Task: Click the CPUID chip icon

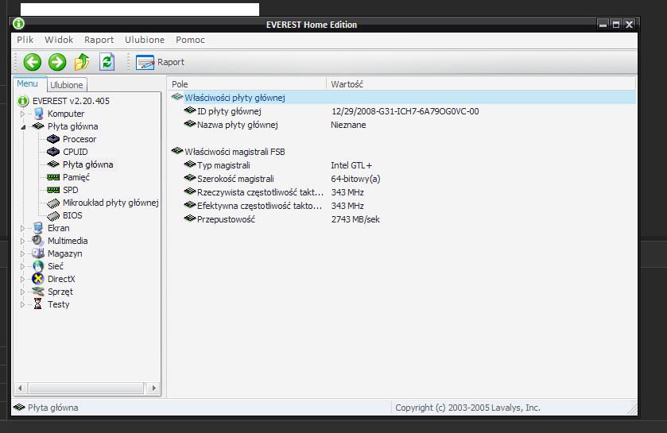Action: tap(53, 152)
